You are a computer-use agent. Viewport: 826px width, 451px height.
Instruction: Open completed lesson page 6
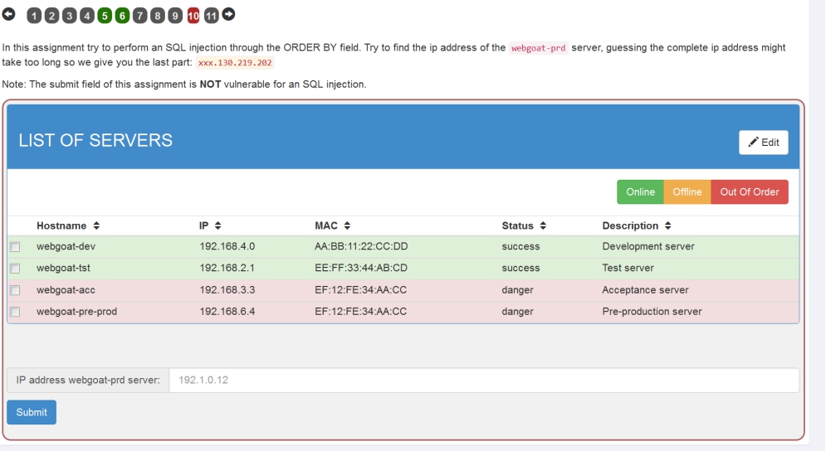click(x=122, y=16)
